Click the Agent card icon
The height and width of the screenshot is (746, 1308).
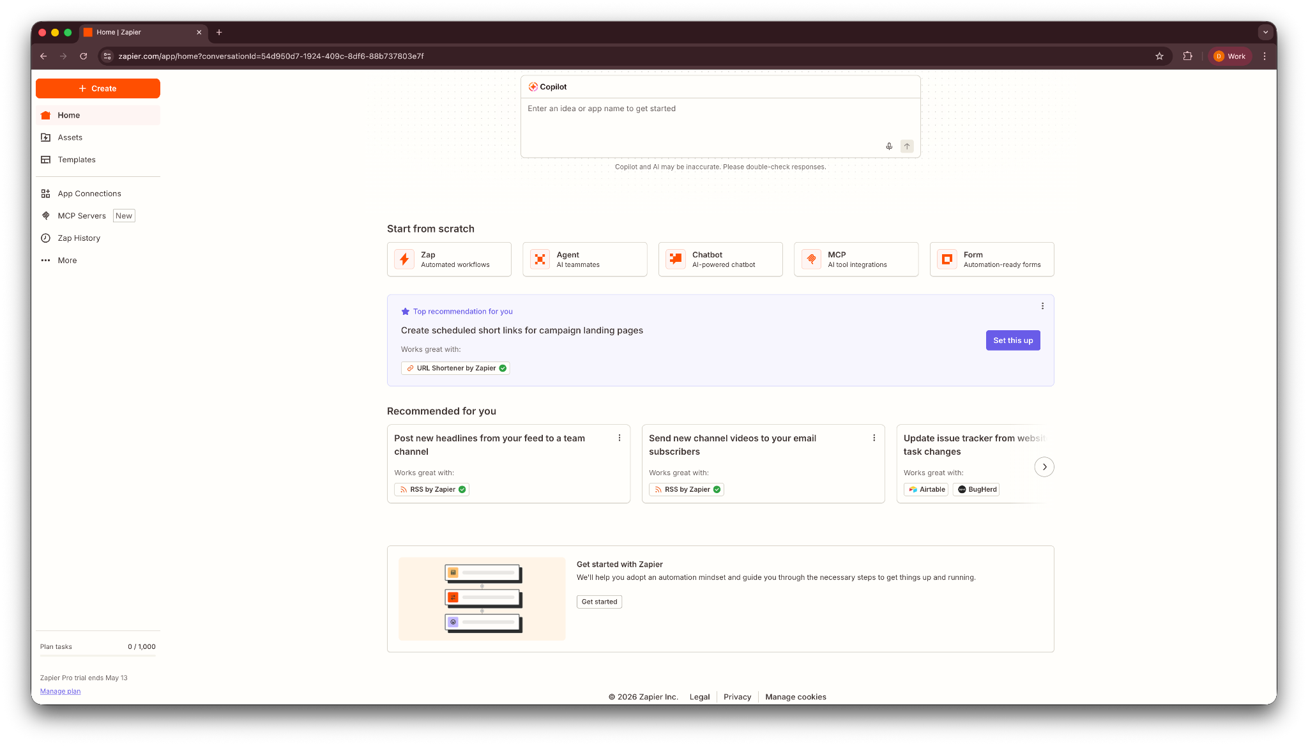point(540,259)
